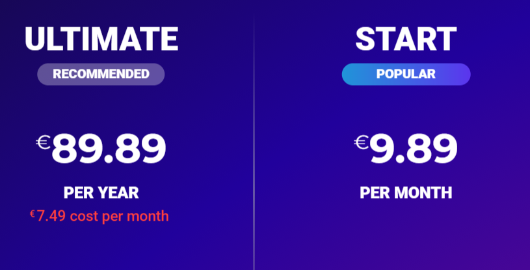Click the word PER in PER MONTH
The image size is (530, 270).
372,193
